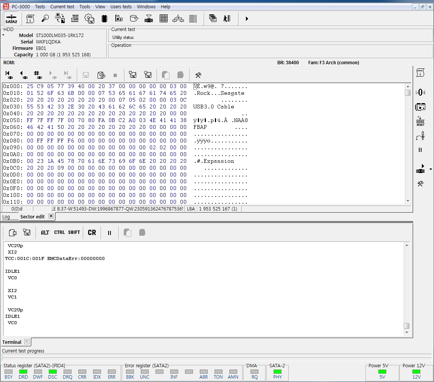
Task: Click the 9600/57600 baud rate icon
Action: 75,19
